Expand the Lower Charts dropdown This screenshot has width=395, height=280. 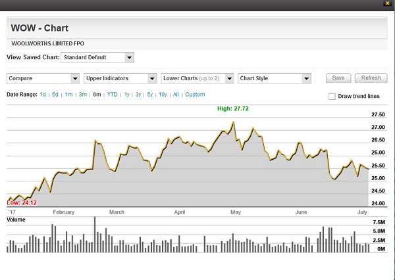tap(197, 78)
